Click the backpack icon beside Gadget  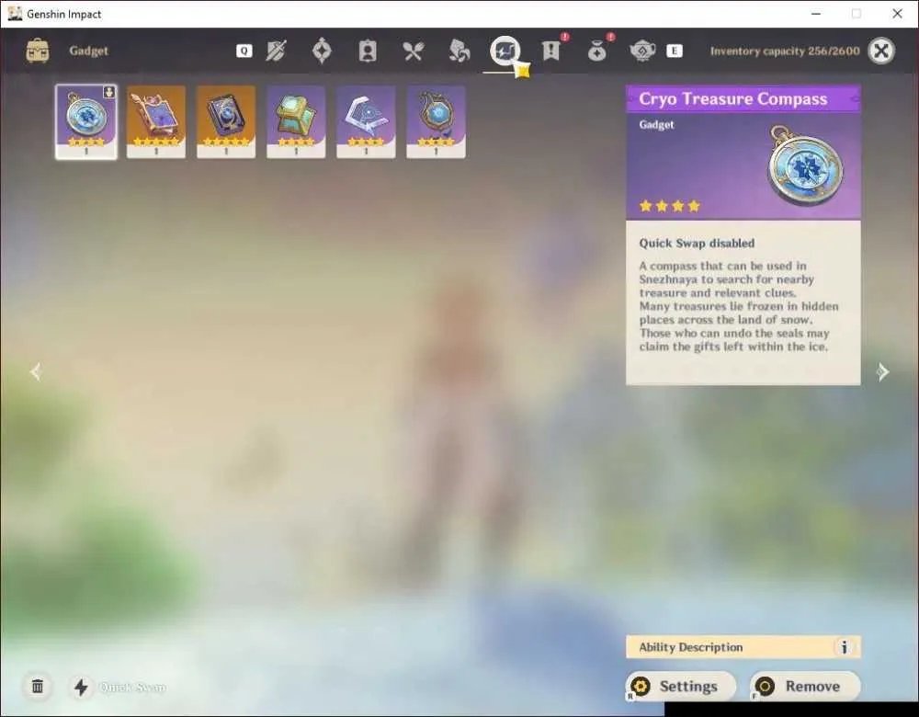[38, 51]
